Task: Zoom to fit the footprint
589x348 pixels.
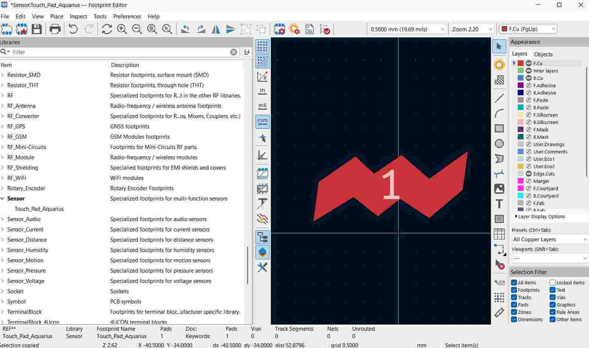Action: (x=152, y=29)
